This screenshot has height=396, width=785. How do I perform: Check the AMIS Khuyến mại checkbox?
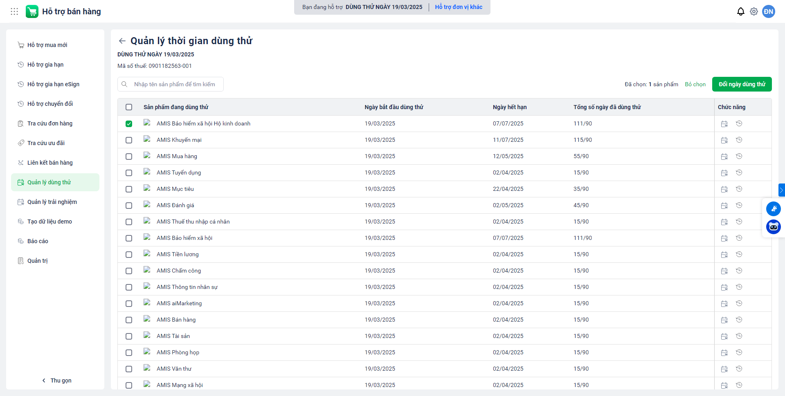click(129, 140)
